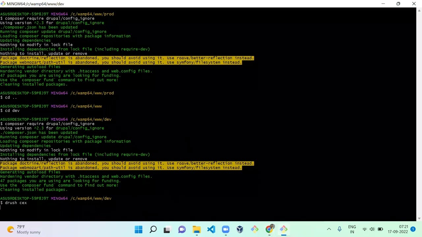Click 'Cleaning installed packages.' last output line
The width and height of the screenshot is (422, 237).
pyautogui.click(x=34, y=190)
